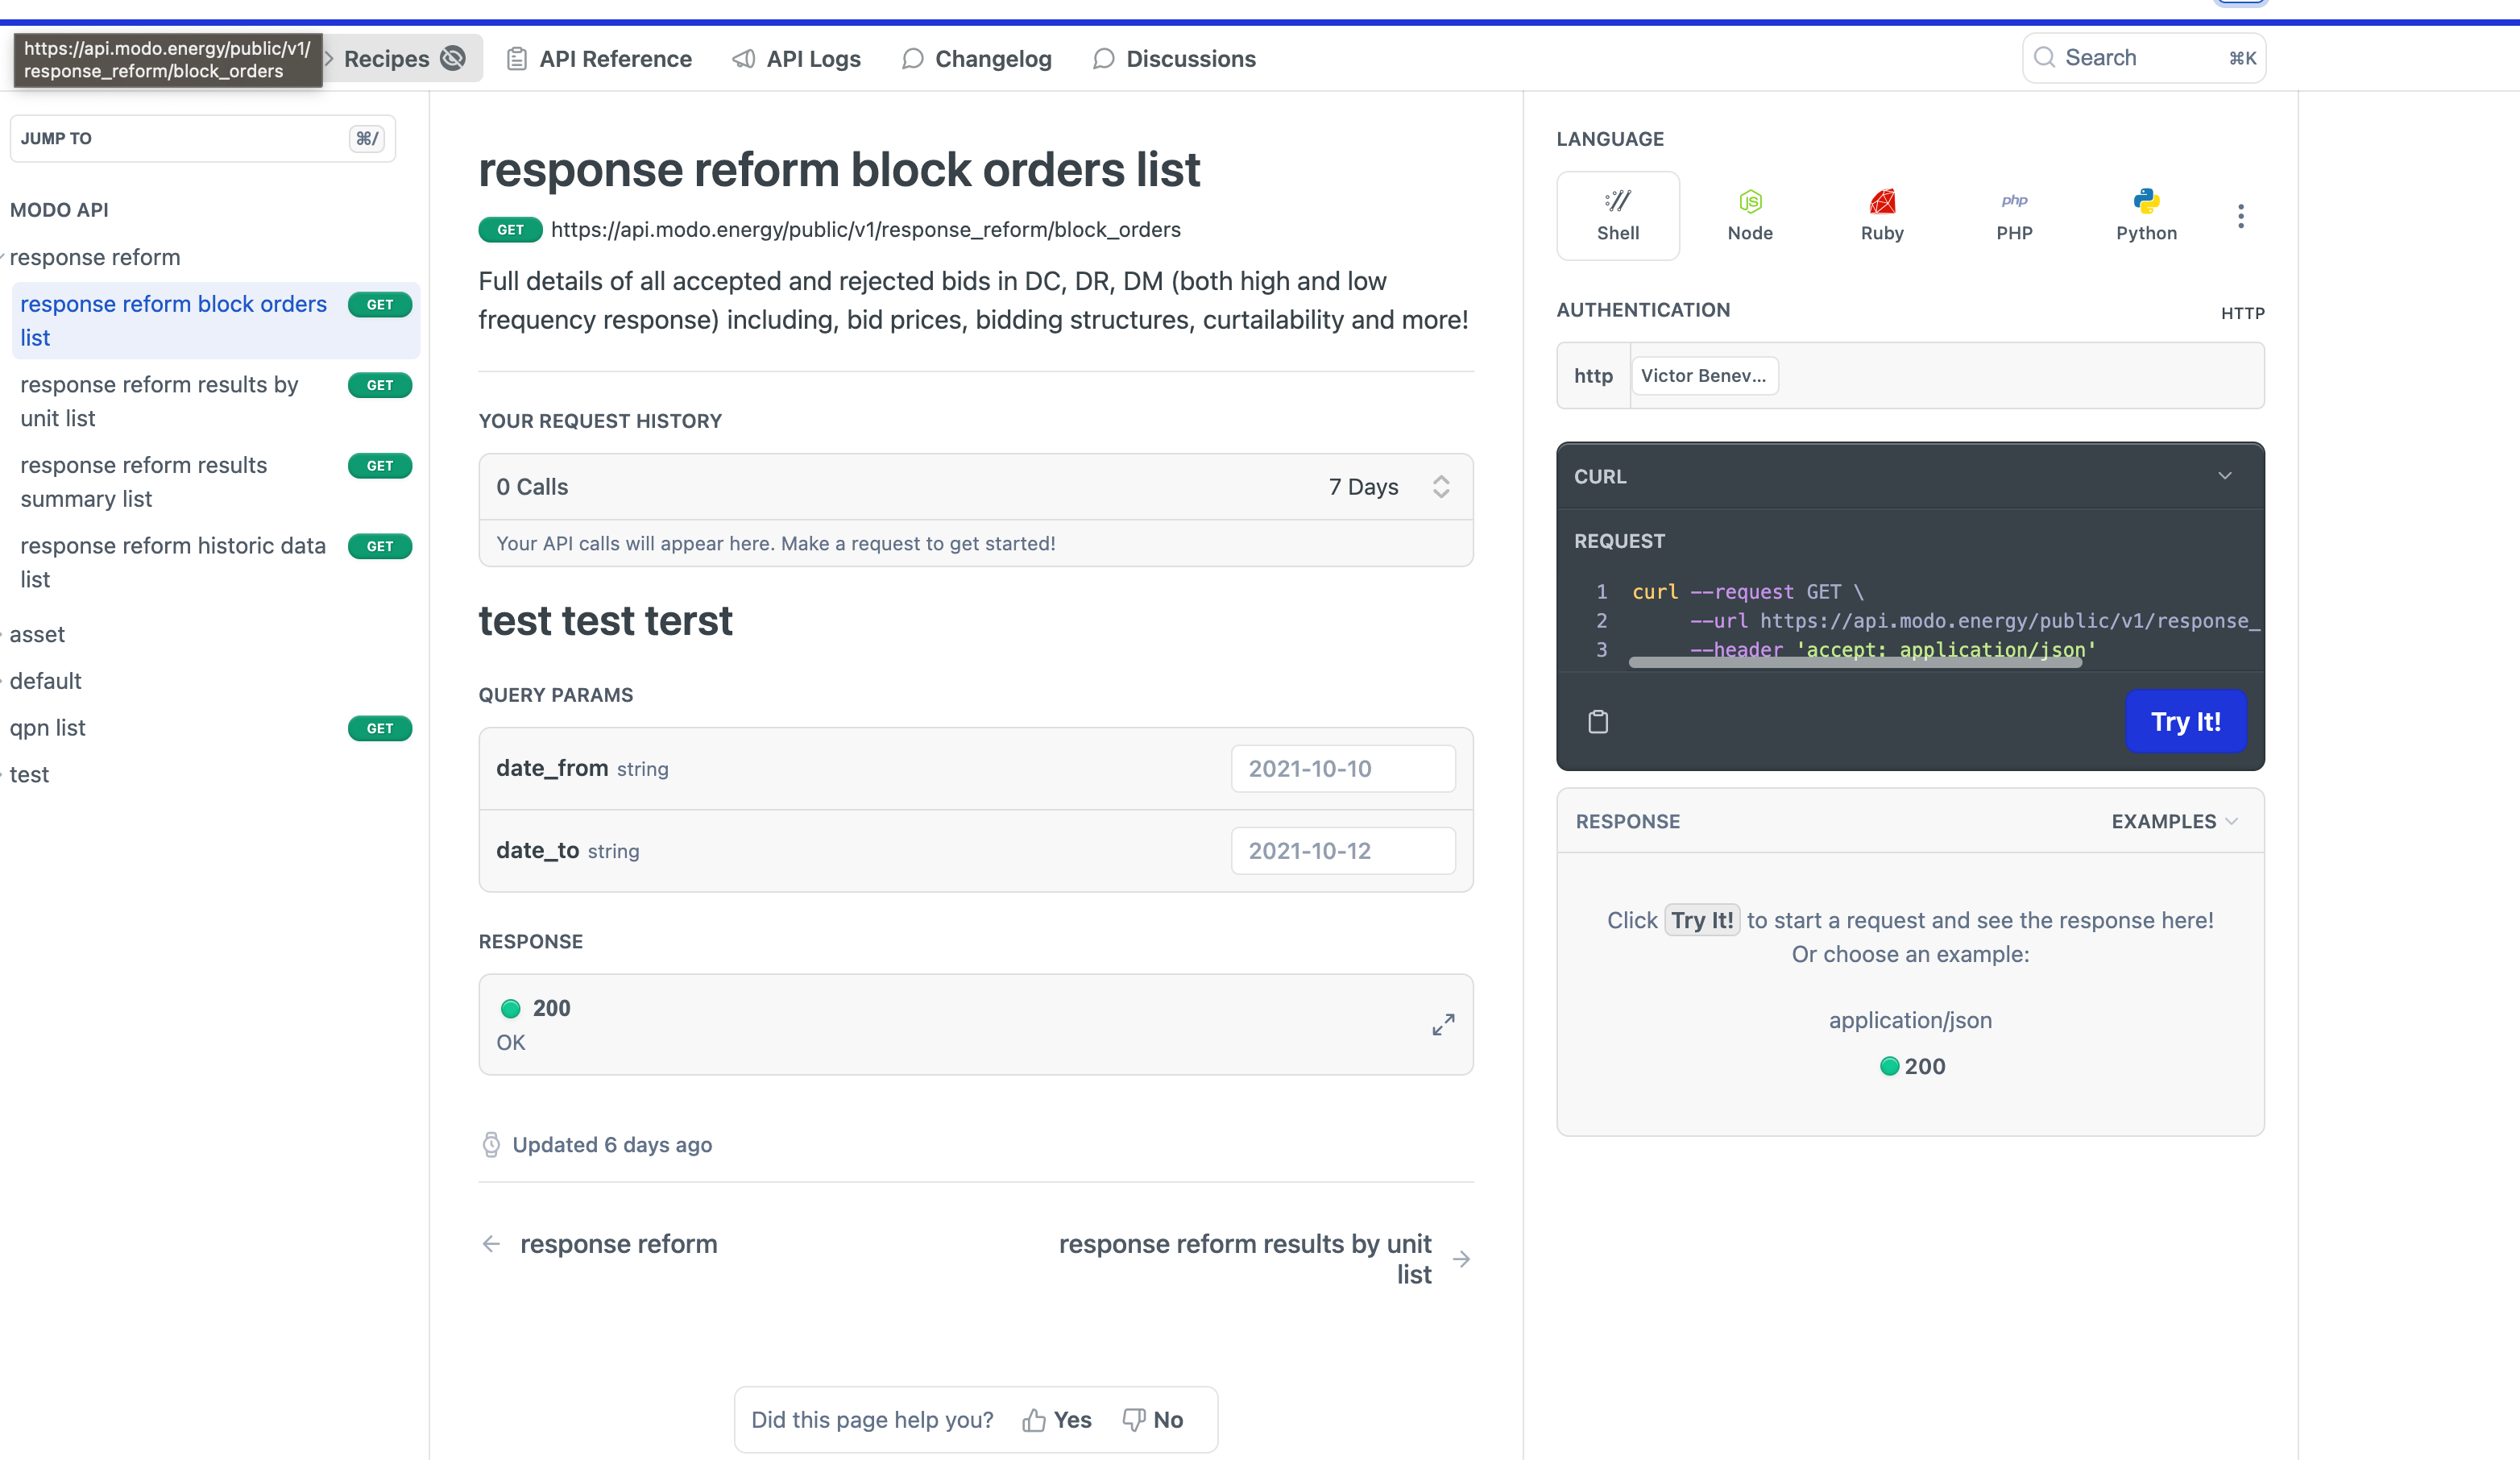
Task: Vote No on page helpfulness
Action: coord(1153,1419)
